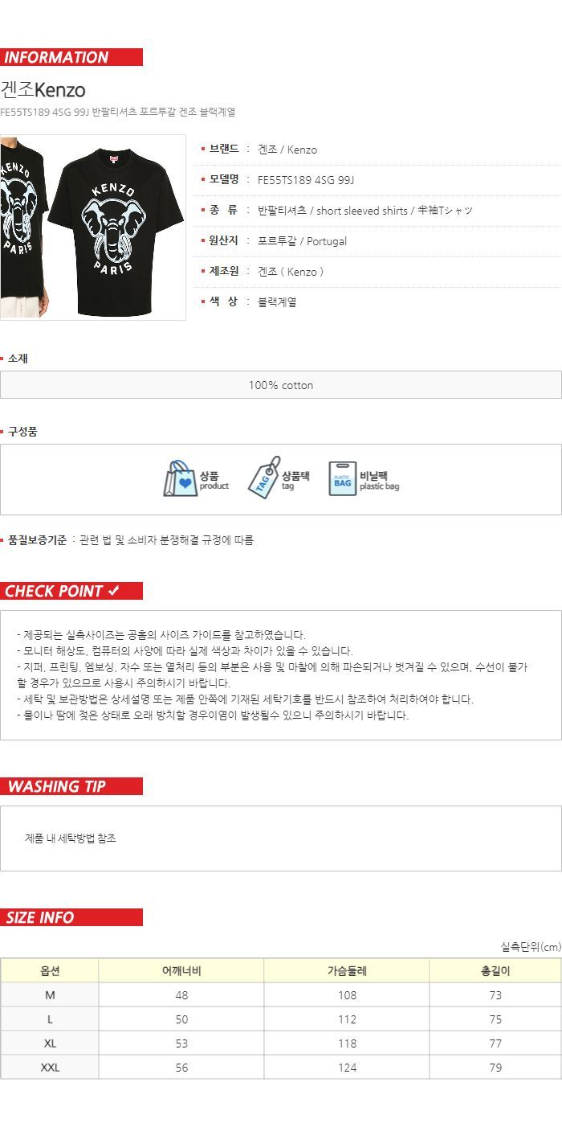Select the XL size row
This screenshot has width=562, height=1148.
point(281,1043)
